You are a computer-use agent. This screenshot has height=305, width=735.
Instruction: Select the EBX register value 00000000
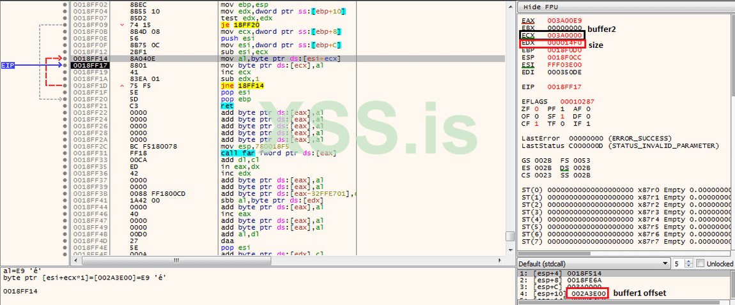pyautogui.click(x=565, y=27)
